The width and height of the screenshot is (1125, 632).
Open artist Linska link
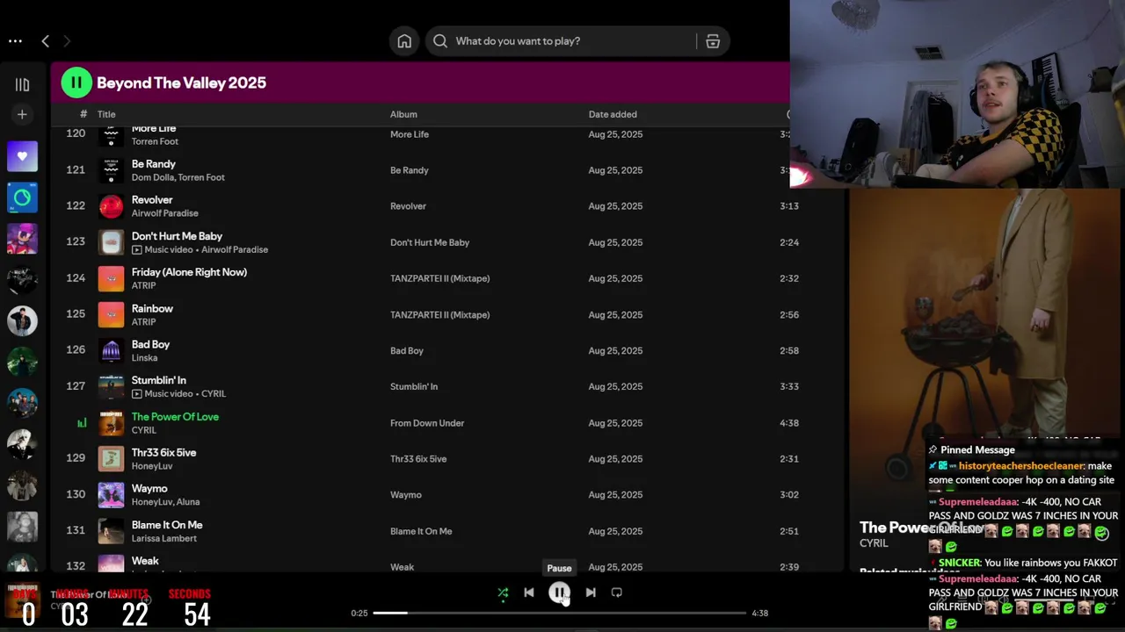click(x=145, y=358)
